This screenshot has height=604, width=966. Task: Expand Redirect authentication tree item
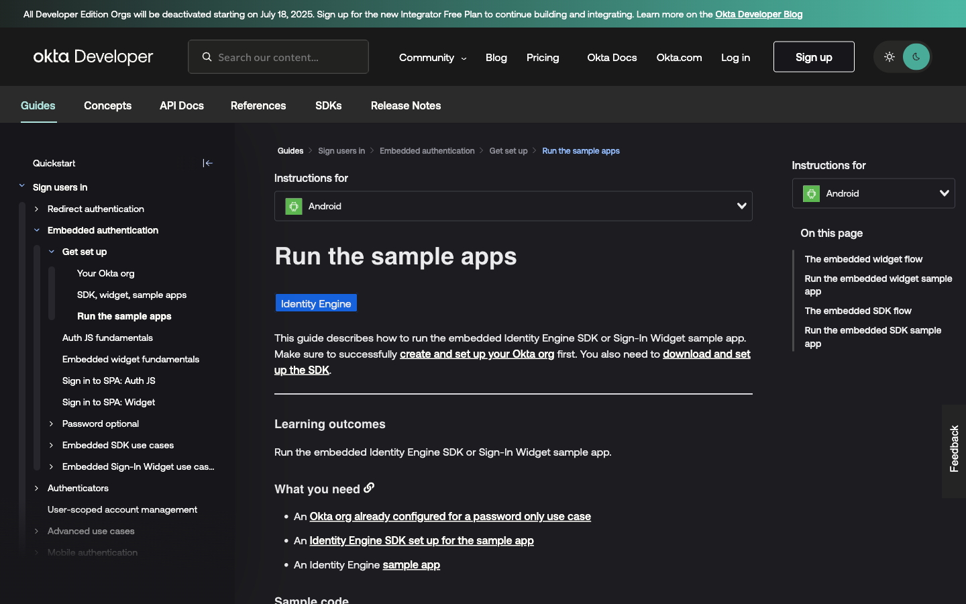coord(37,209)
